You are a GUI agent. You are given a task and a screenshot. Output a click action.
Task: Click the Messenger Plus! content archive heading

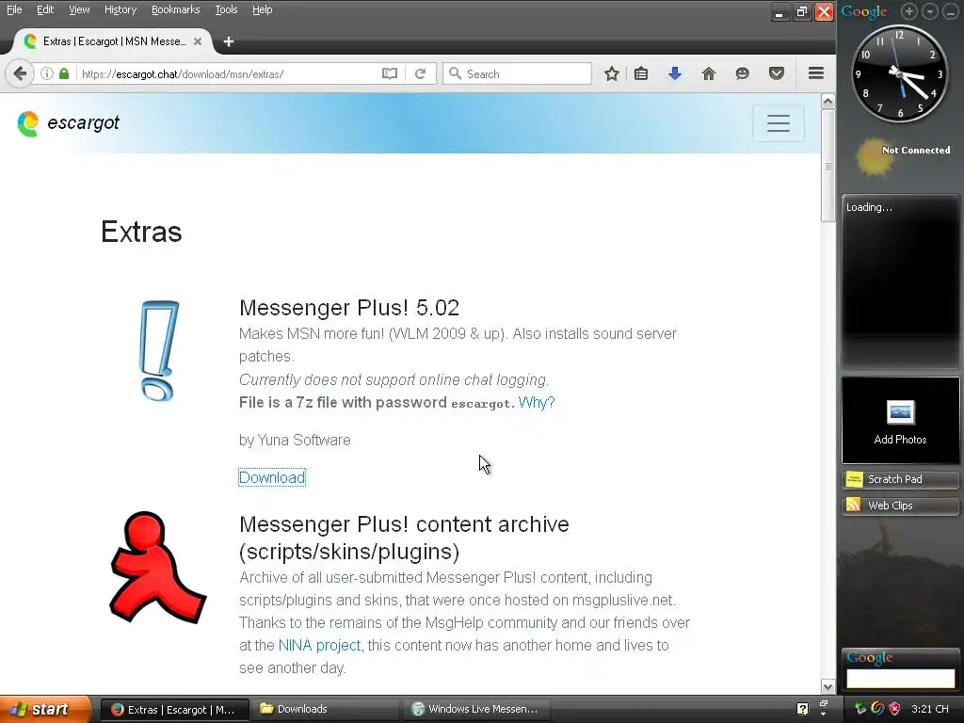(404, 538)
